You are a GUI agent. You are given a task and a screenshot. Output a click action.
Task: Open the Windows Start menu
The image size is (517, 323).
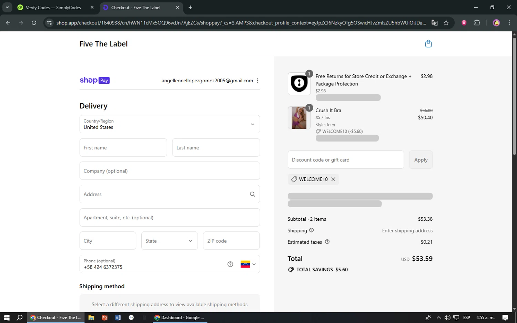tap(7, 317)
